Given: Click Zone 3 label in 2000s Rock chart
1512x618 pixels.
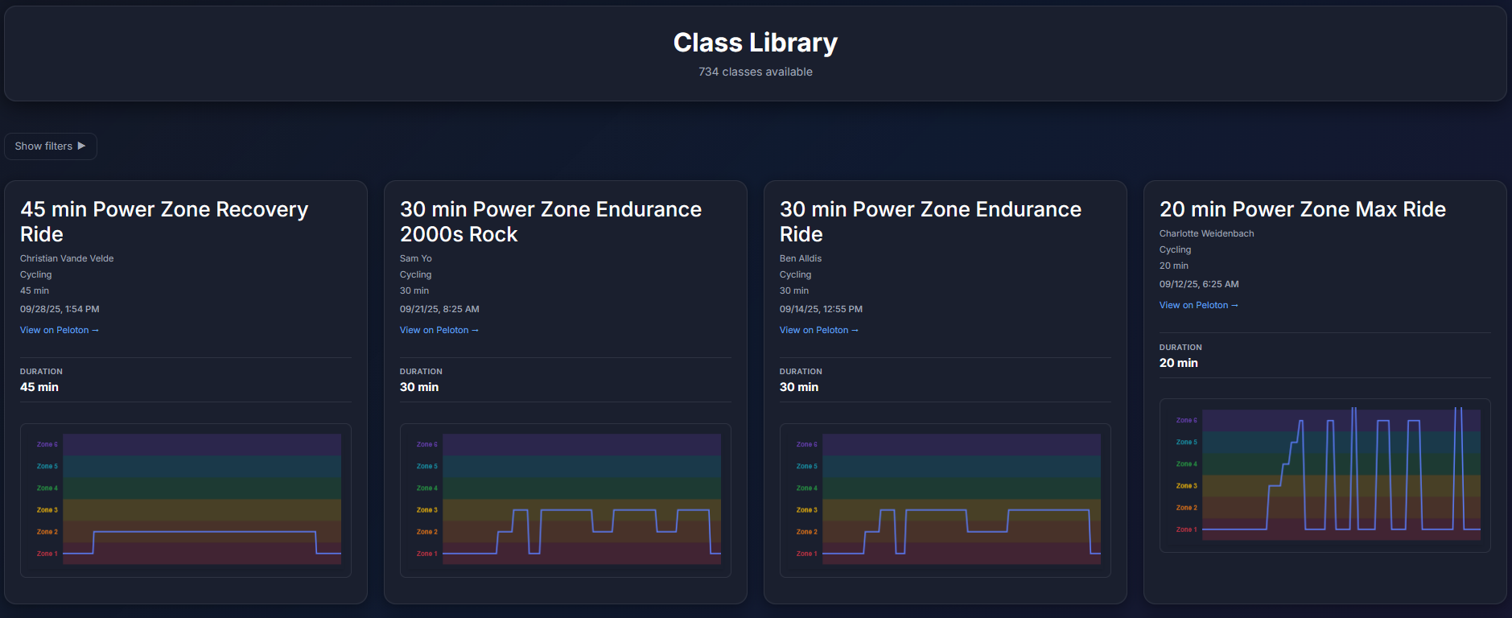Looking at the screenshot, I should tap(426, 510).
